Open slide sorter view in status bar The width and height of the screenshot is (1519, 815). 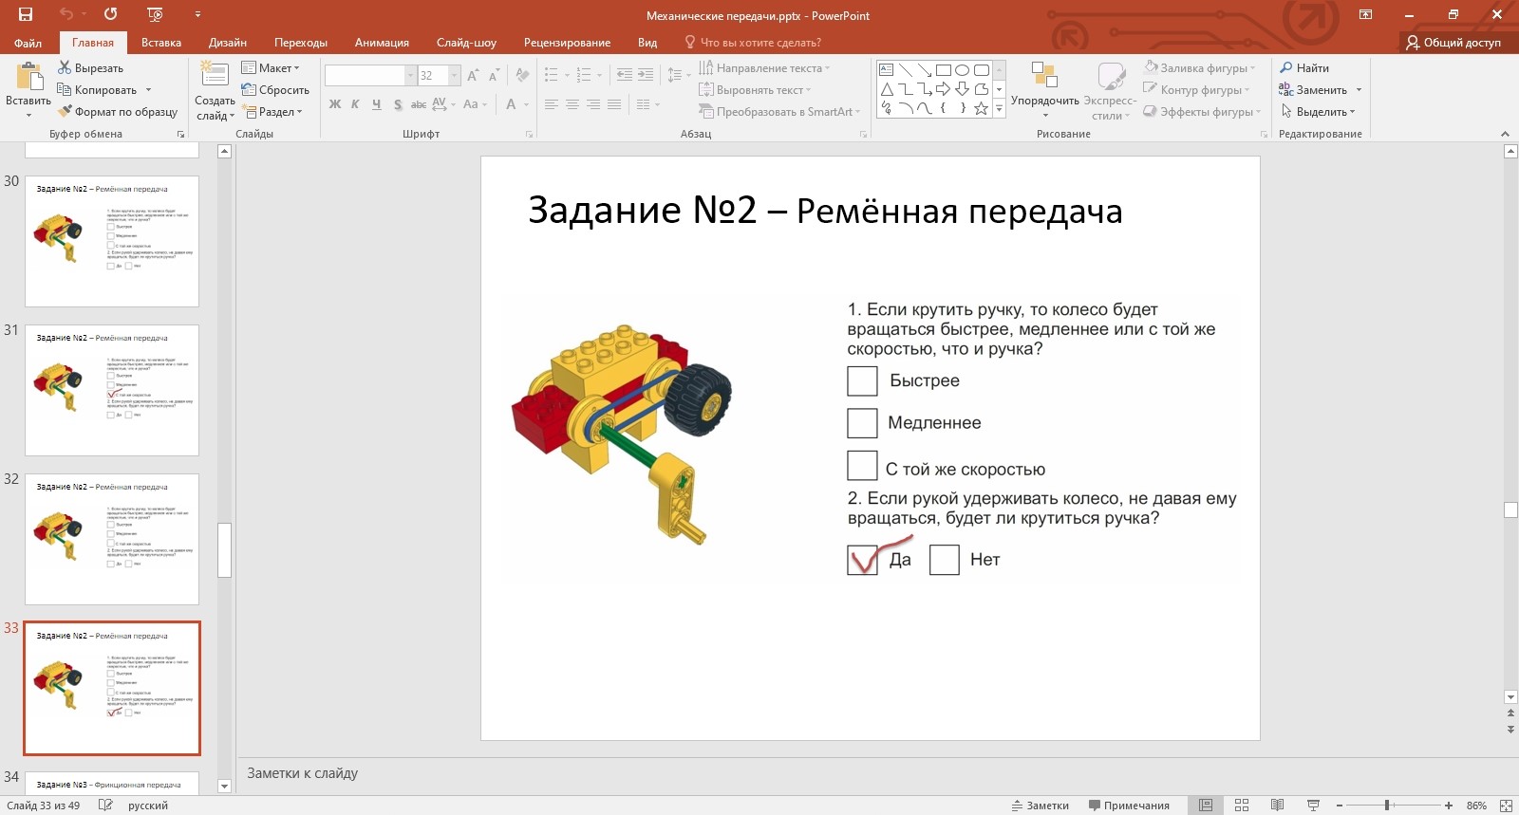[x=1241, y=806]
